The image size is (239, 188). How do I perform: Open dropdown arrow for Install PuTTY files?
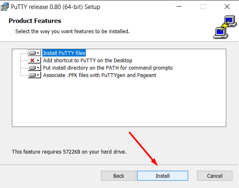(38, 53)
